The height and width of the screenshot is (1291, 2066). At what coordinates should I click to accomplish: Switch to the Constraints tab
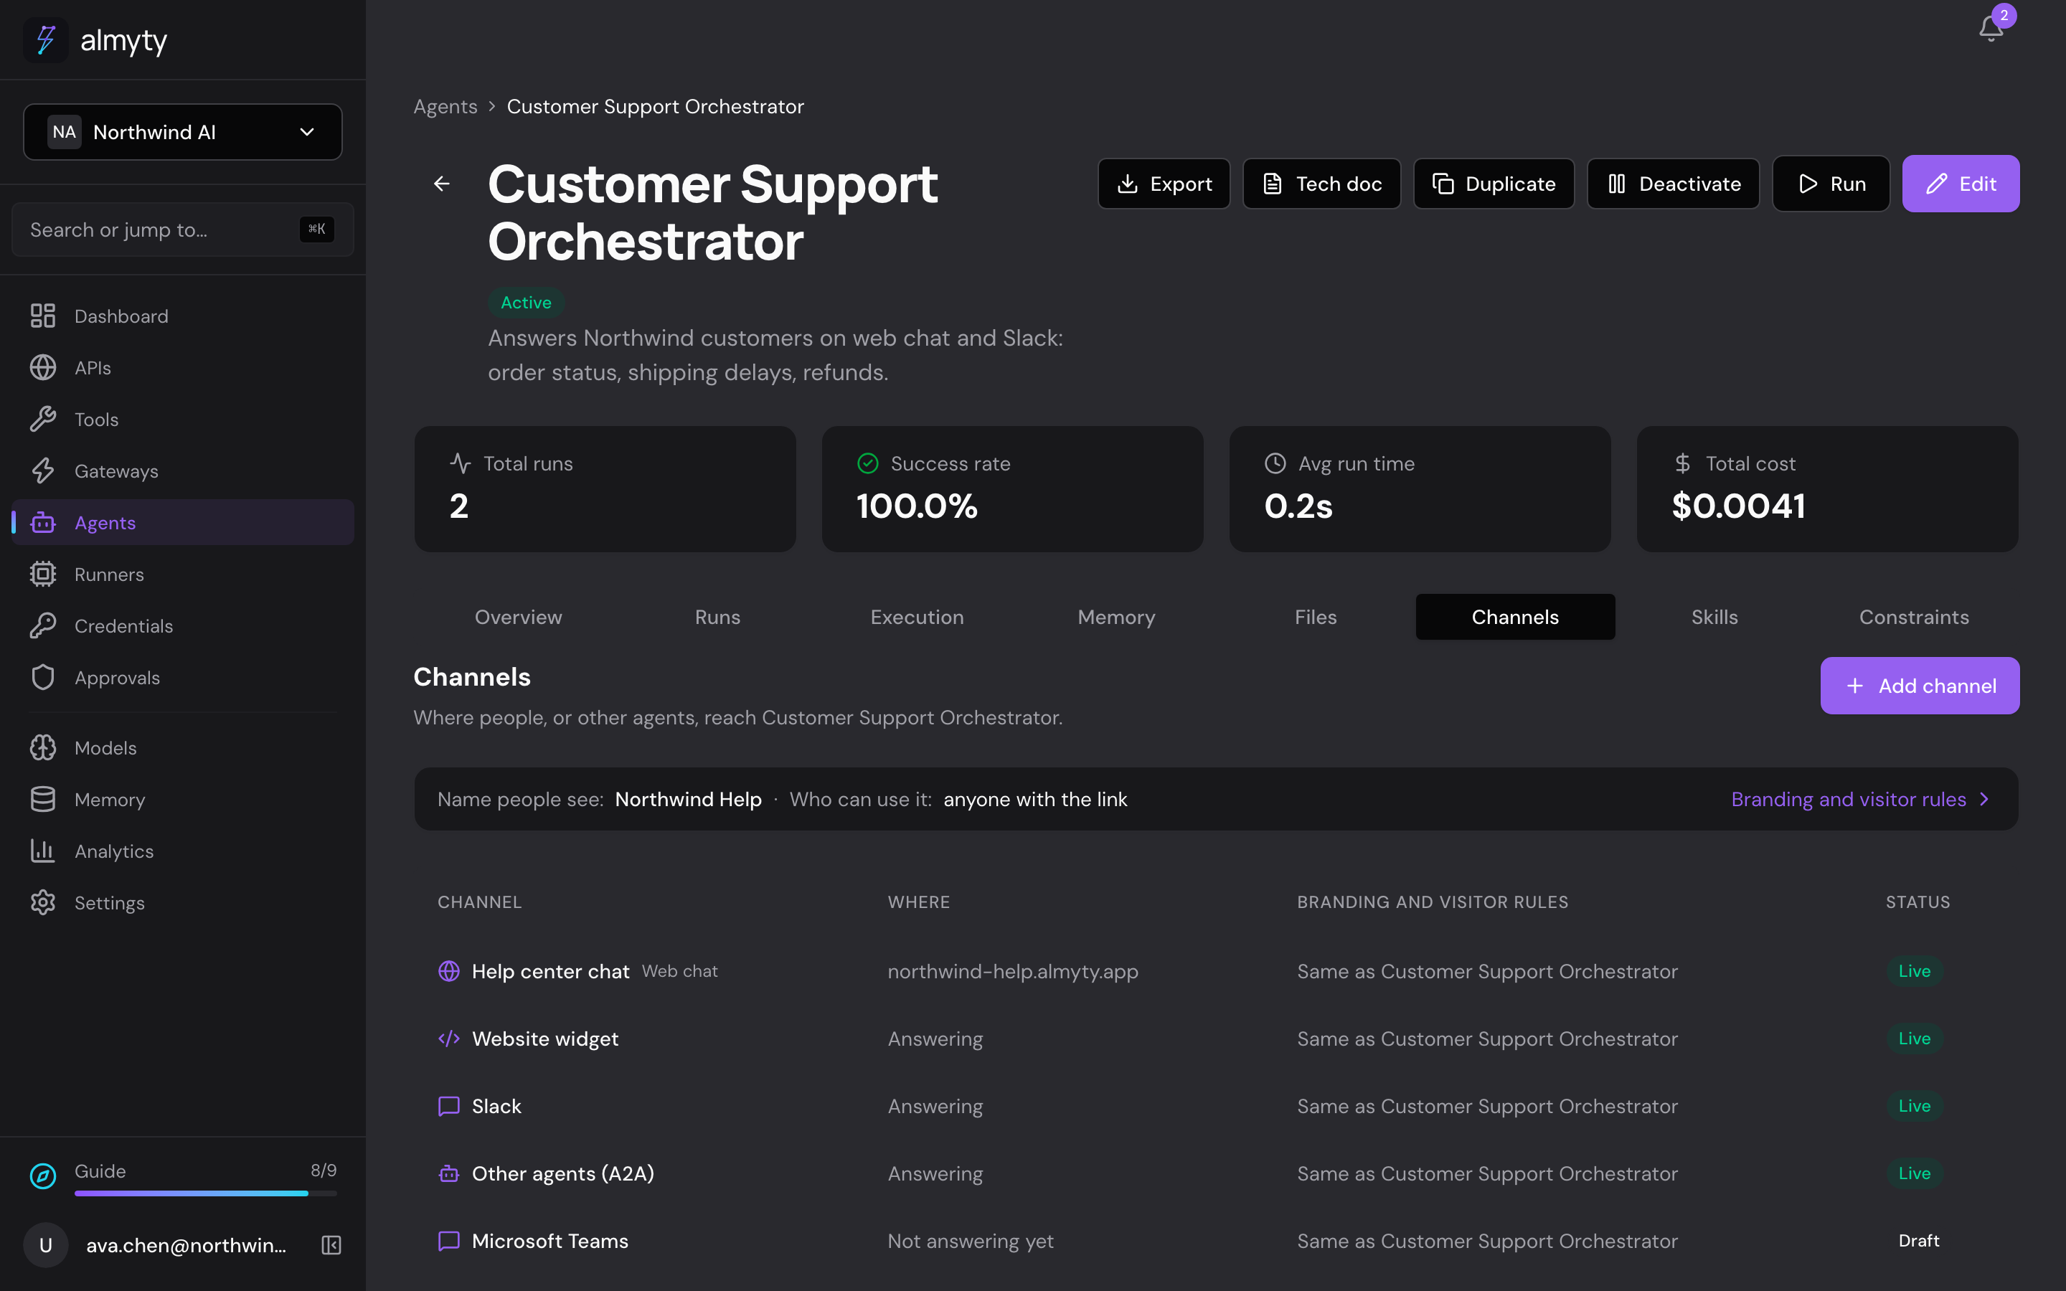tap(1914, 617)
